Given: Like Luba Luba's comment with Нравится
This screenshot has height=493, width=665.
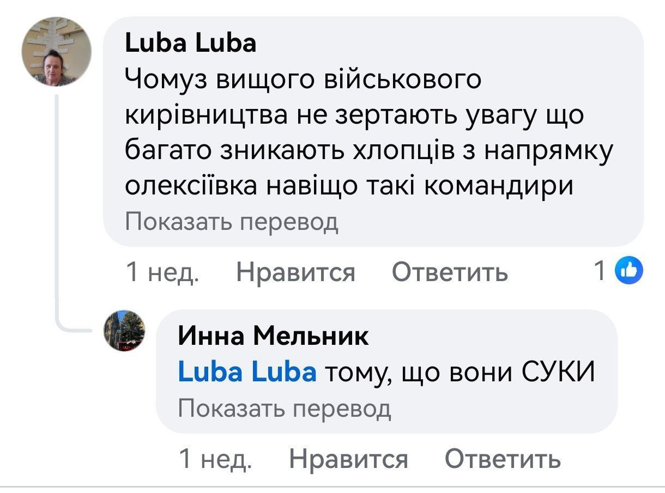Looking at the screenshot, I should click(x=296, y=272).
